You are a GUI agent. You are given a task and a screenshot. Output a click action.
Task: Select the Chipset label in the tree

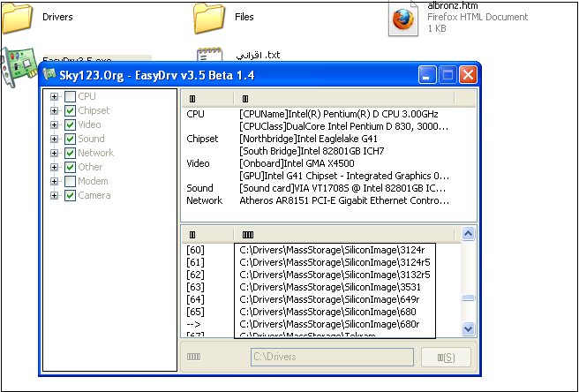tap(94, 110)
